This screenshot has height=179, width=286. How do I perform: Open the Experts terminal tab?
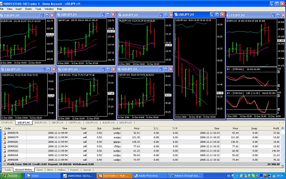click(x=75, y=170)
